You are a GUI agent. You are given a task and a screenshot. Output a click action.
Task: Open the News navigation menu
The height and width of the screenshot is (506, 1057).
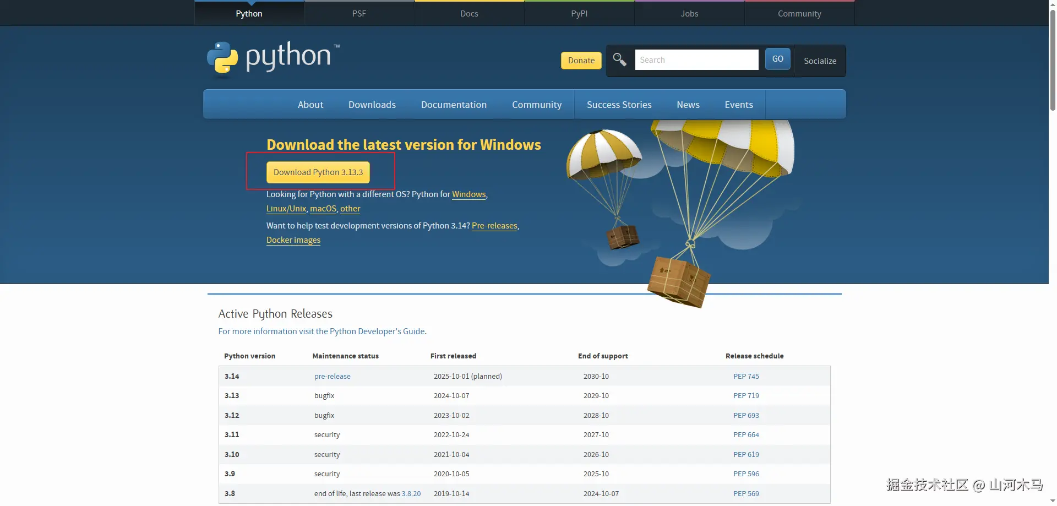pos(688,105)
